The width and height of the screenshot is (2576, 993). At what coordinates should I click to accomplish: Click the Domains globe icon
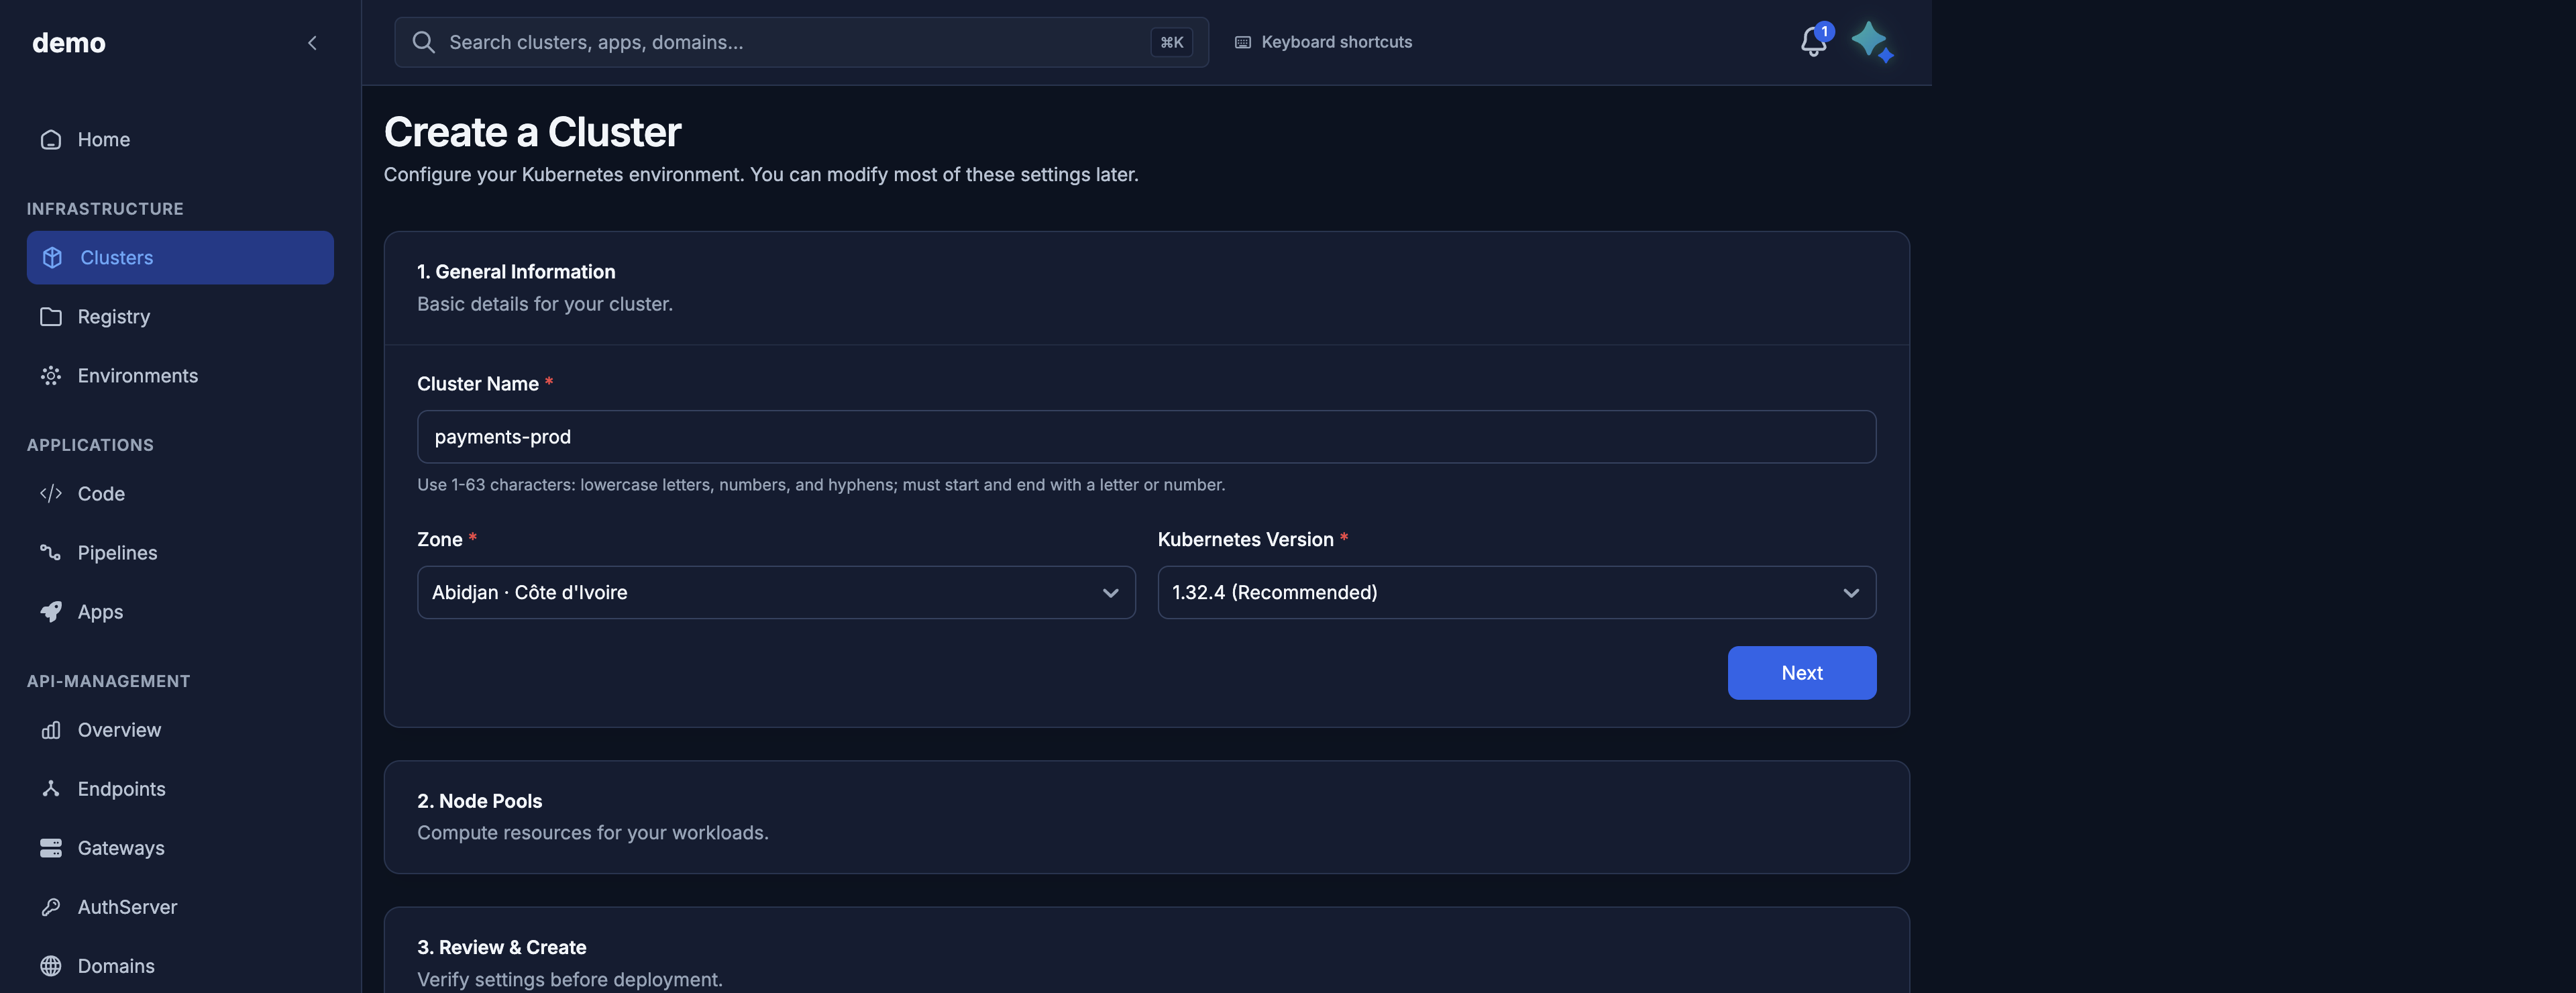tap(51, 966)
